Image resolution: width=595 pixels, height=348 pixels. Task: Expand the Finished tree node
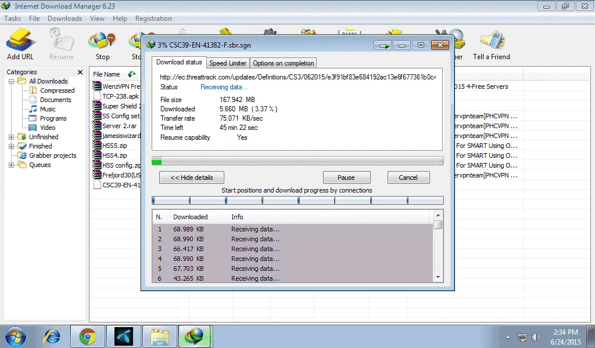tap(12, 146)
